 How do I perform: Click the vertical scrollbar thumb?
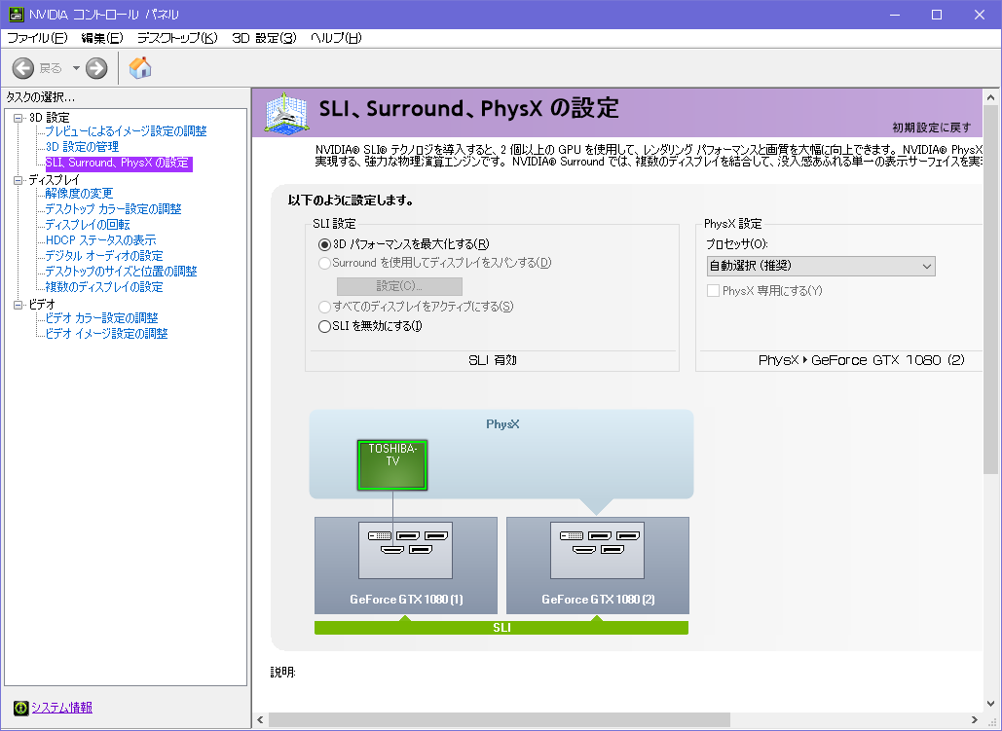pyautogui.click(x=990, y=290)
